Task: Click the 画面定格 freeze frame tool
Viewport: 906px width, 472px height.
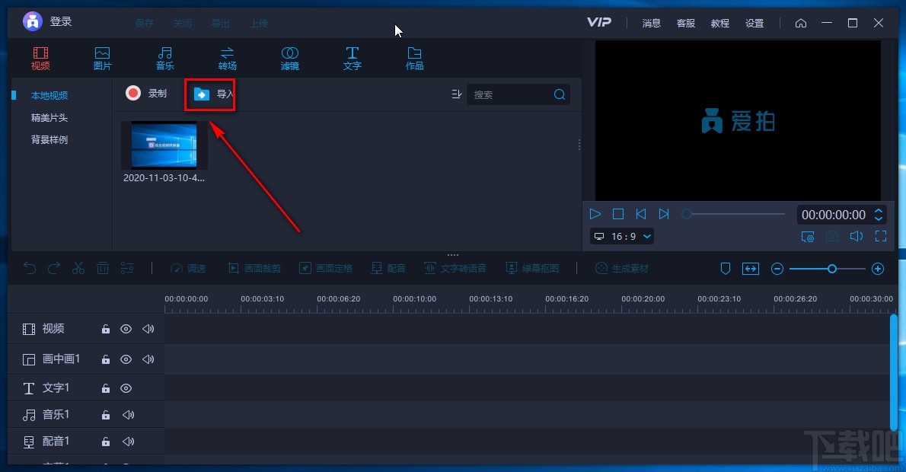Action: [x=326, y=269]
